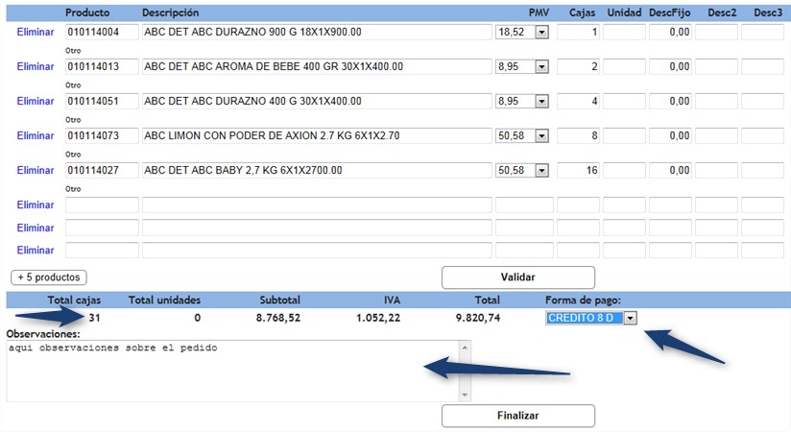Click product code field 010114027
The width and height of the screenshot is (791, 432).
tap(102, 170)
